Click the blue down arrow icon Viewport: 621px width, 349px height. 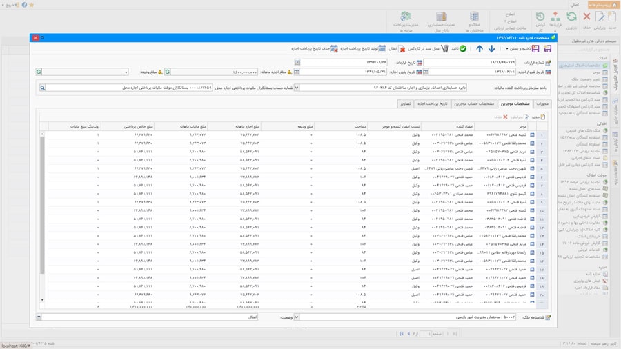[x=491, y=49]
